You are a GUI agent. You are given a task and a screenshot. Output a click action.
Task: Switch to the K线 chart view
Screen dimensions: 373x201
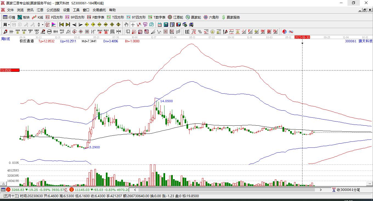coord(38,17)
